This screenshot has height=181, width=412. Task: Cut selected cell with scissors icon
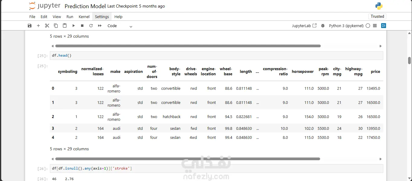[47, 26]
